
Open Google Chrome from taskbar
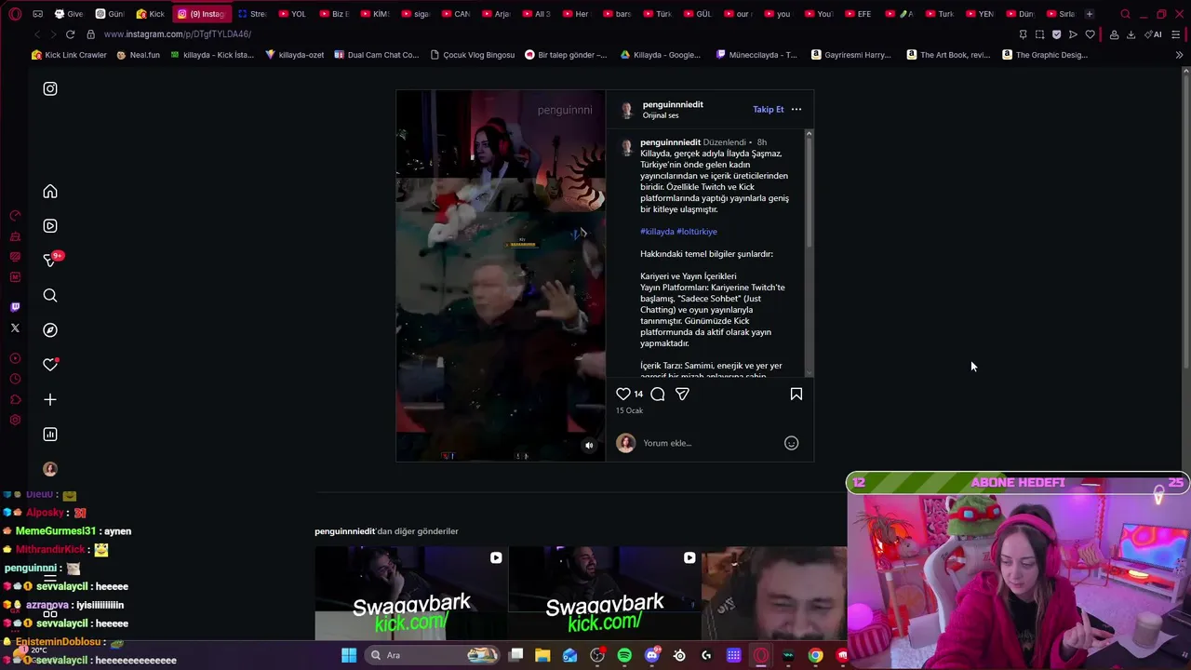point(815,655)
